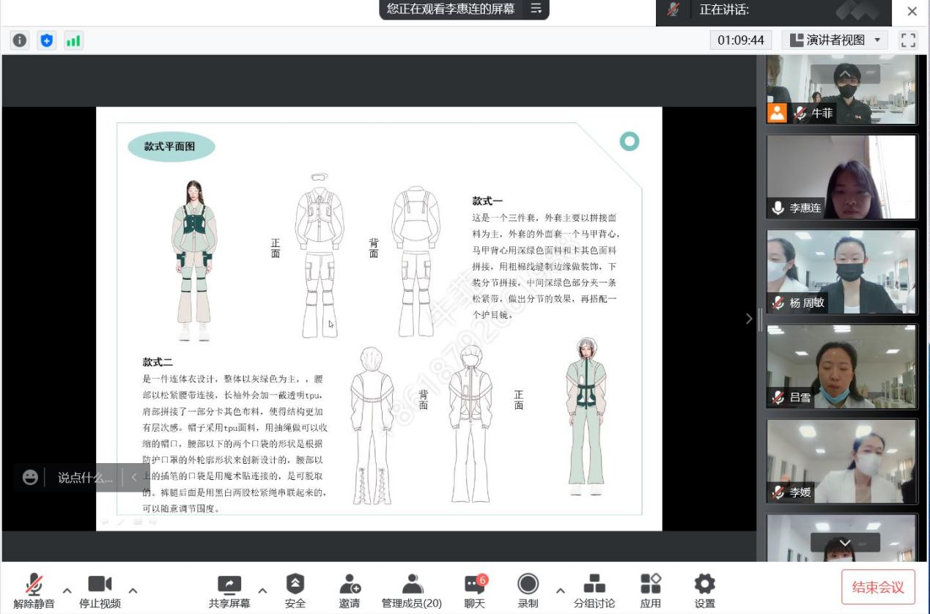Open the green network signal status icon
The image size is (930, 614).
click(x=73, y=40)
